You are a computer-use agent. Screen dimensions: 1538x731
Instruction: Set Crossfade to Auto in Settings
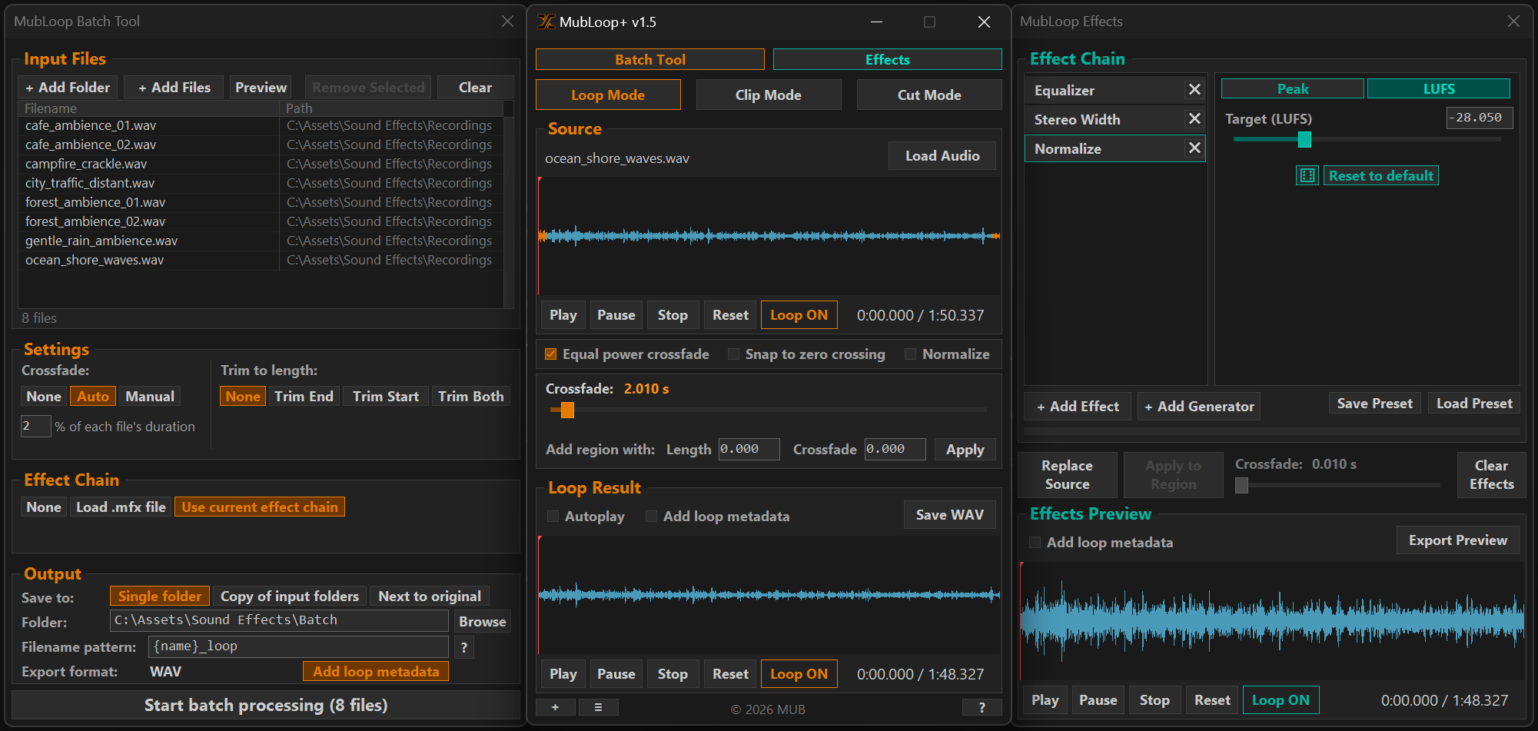point(93,396)
